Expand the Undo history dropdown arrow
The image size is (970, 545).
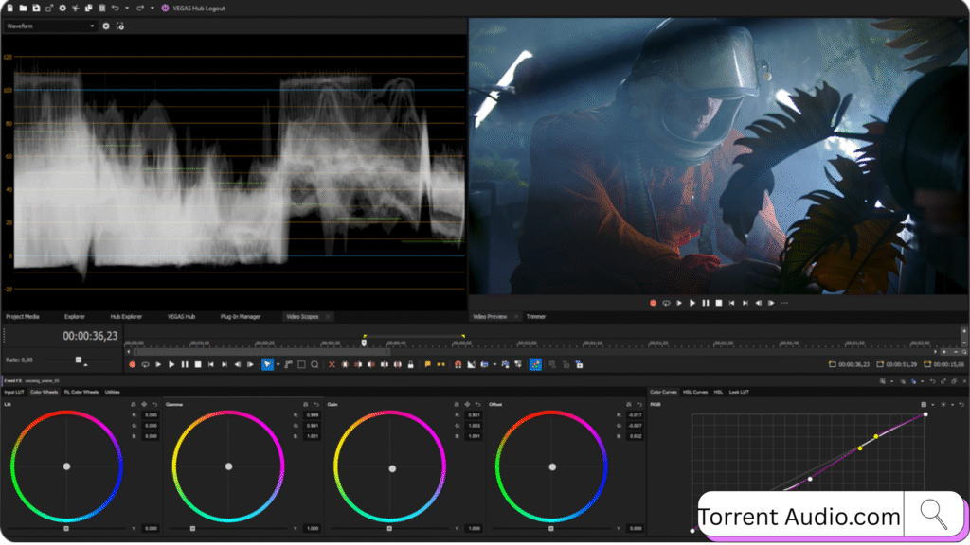point(126,8)
